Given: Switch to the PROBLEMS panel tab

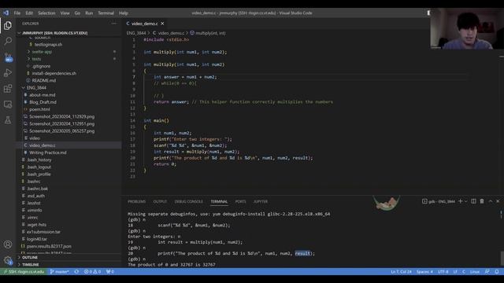Looking at the screenshot, I should [136, 201].
